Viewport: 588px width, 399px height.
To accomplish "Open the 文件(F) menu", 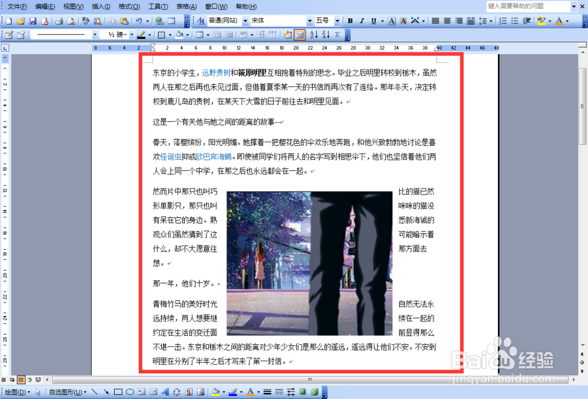I will tap(17, 6).
